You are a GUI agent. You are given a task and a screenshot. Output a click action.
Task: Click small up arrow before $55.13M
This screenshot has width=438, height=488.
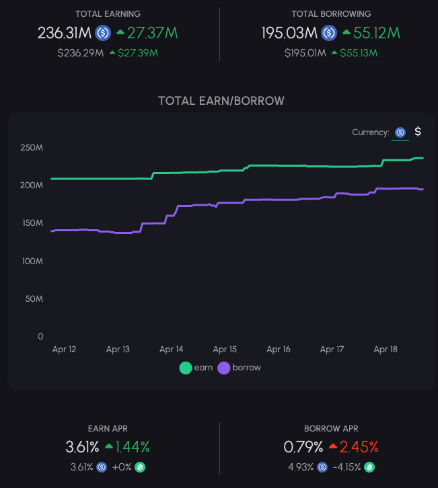coord(334,52)
